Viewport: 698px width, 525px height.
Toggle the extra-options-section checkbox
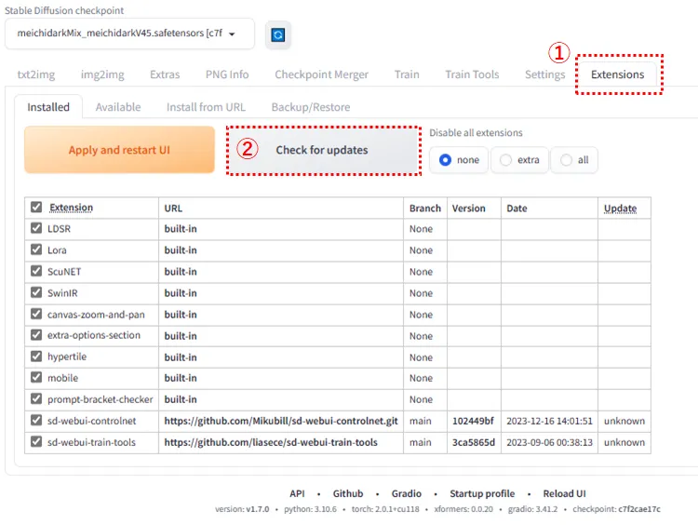pos(36,334)
